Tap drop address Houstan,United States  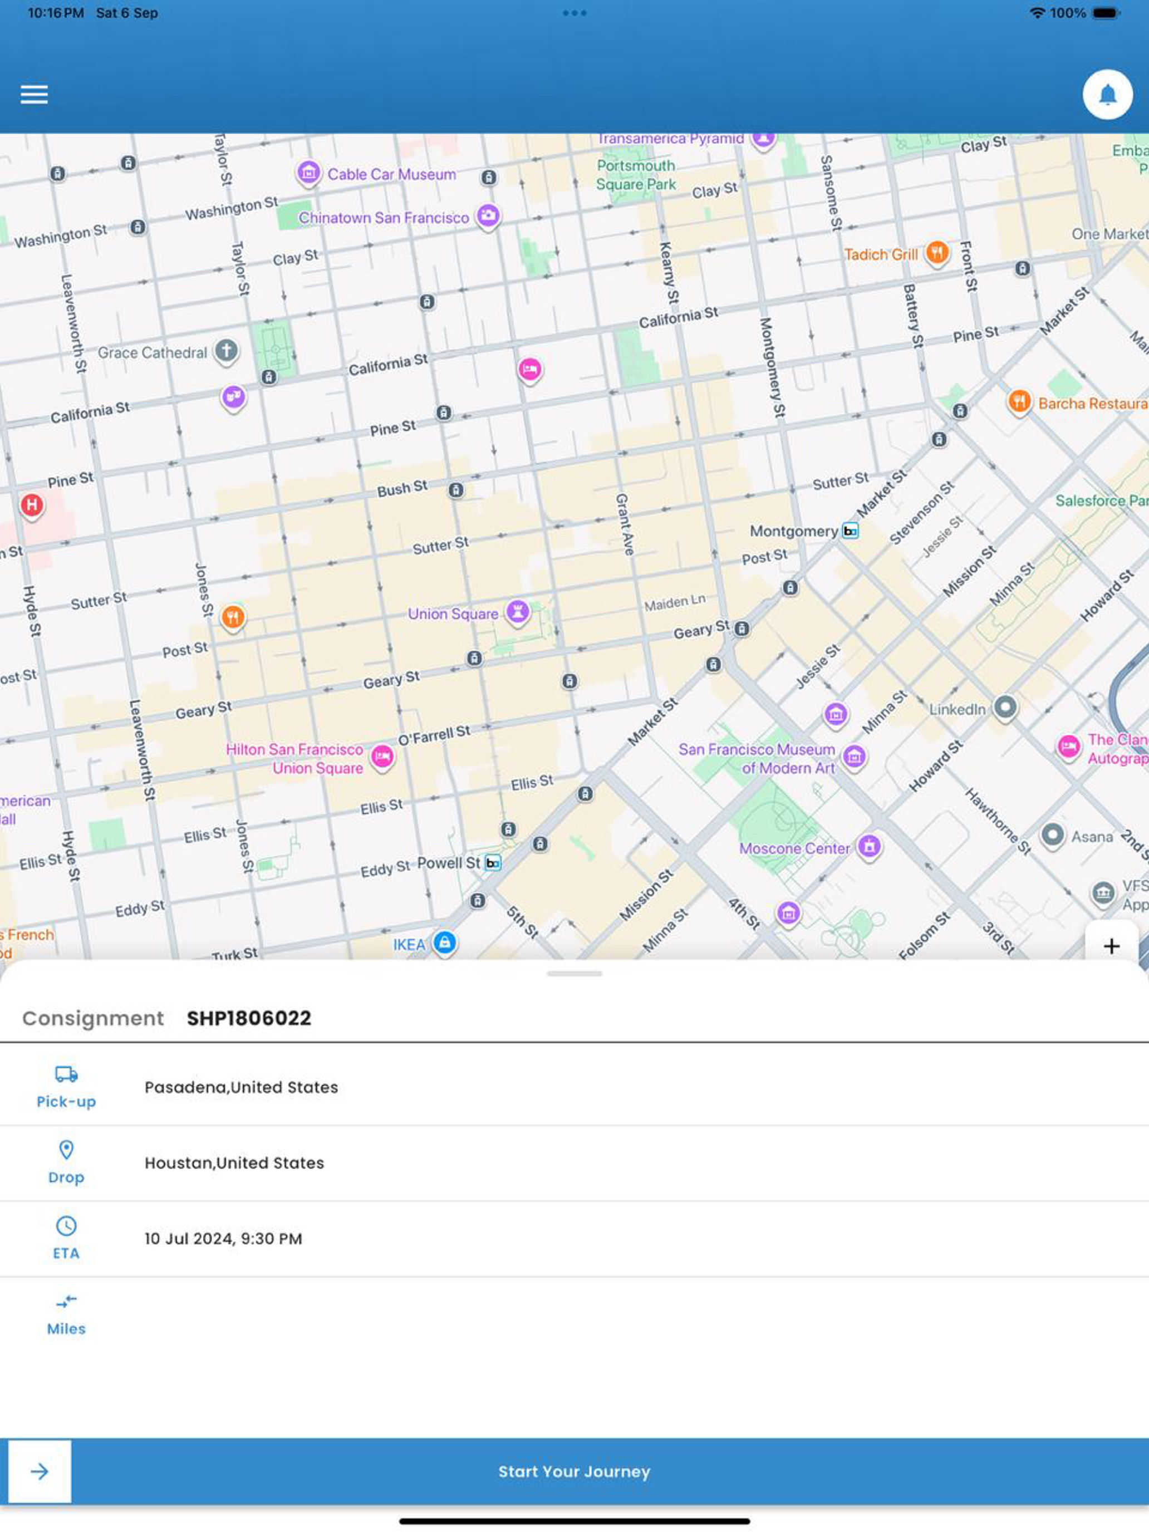[x=234, y=1163]
